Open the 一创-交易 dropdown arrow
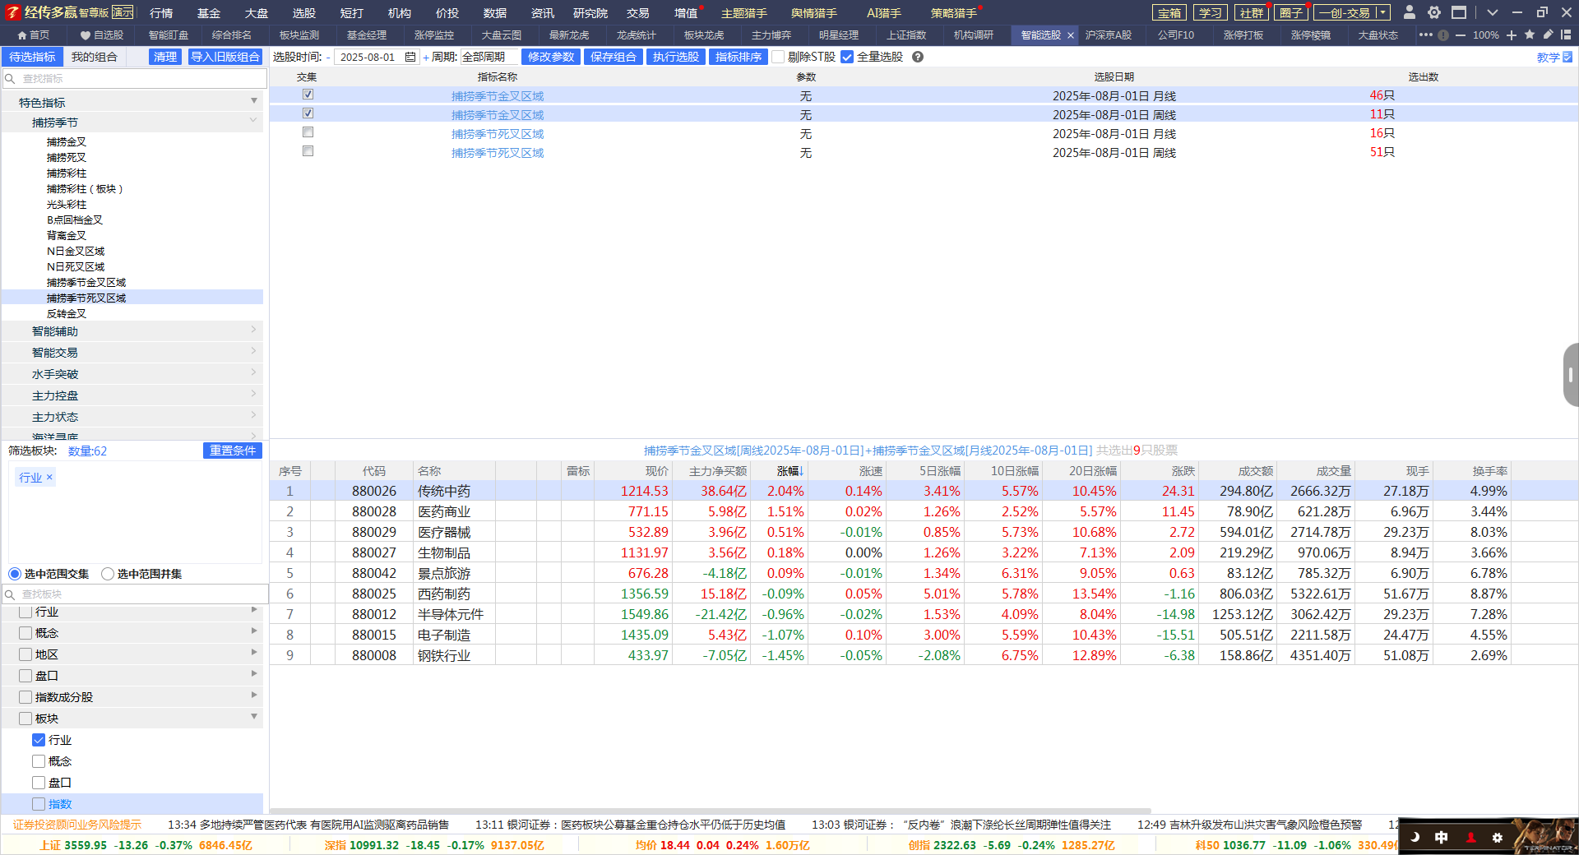The width and height of the screenshot is (1579, 855). 1383,12
